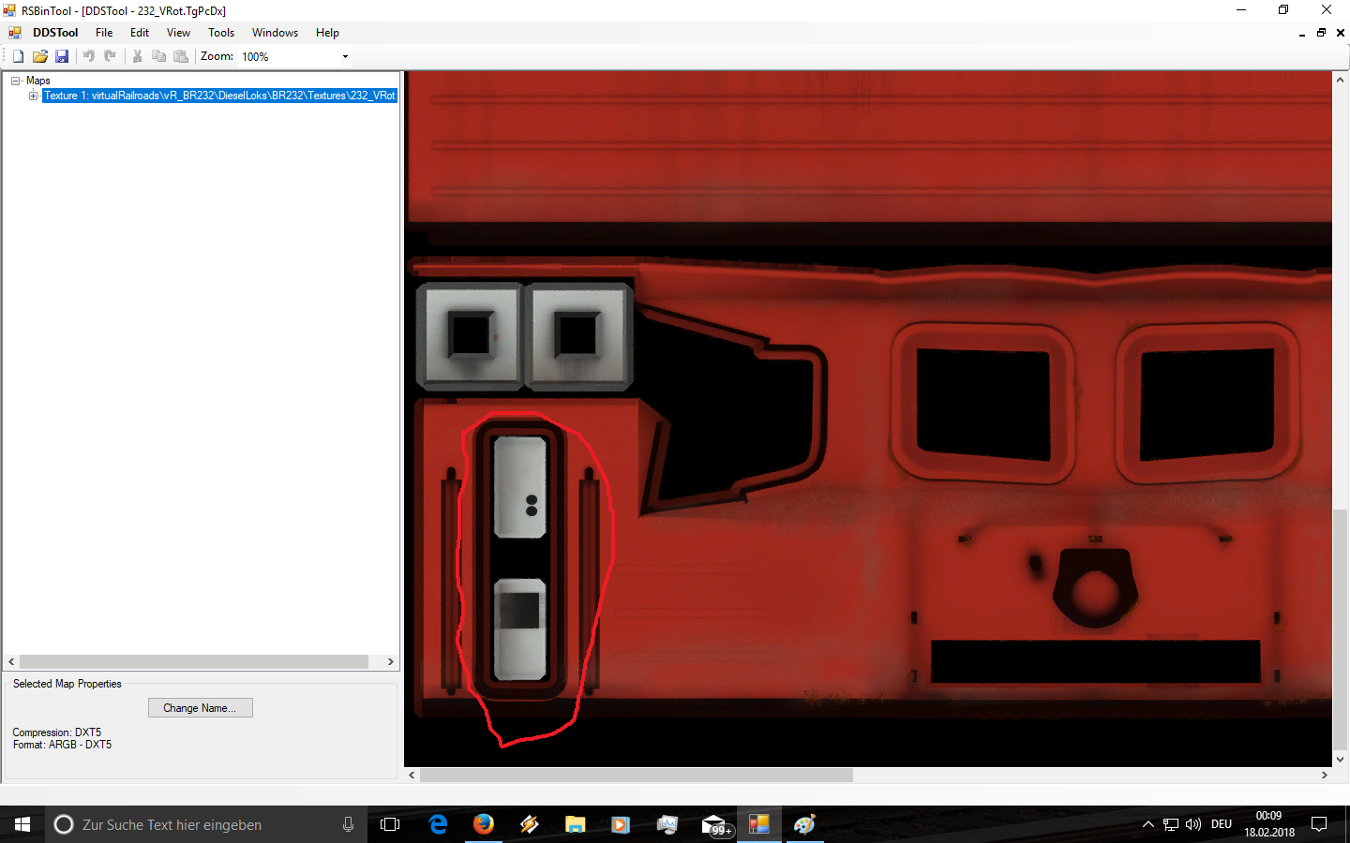Open File Explorer from the taskbar
This screenshot has width=1350, height=843.
pyautogui.click(x=575, y=824)
